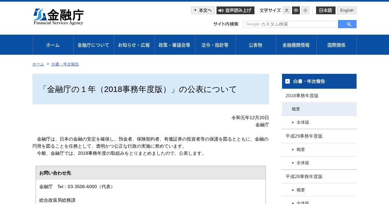
Task: Click the blue search magnifier button
Action: coord(347,24)
